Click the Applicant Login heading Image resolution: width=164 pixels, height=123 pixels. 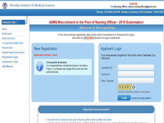pos(111,49)
